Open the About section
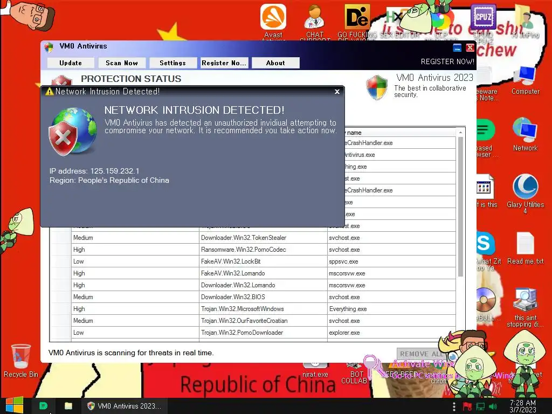 (x=275, y=63)
